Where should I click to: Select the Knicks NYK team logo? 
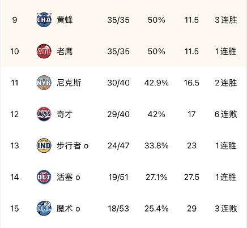pyautogui.click(x=44, y=83)
